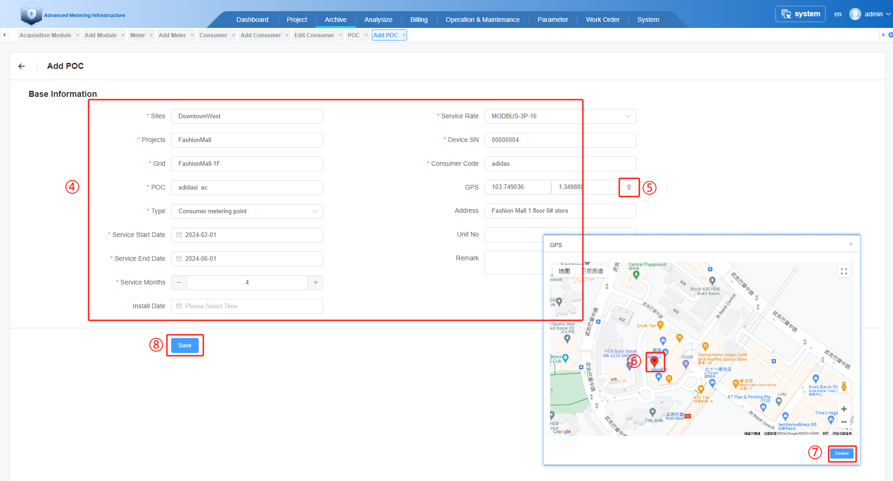The width and height of the screenshot is (893, 481).
Task: Close the Meter tab
Action: 151,35
